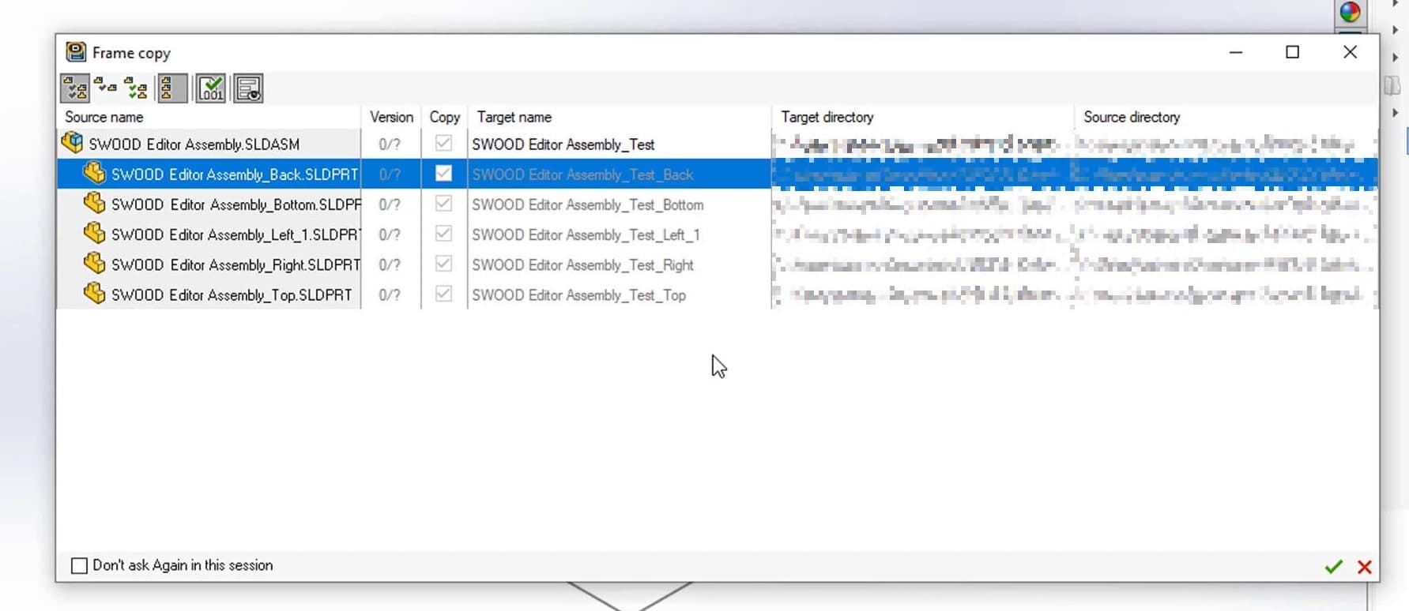
Task: Click the toolbar icon with two gray checkmarks
Action: pyautogui.click(x=75, y=88)
